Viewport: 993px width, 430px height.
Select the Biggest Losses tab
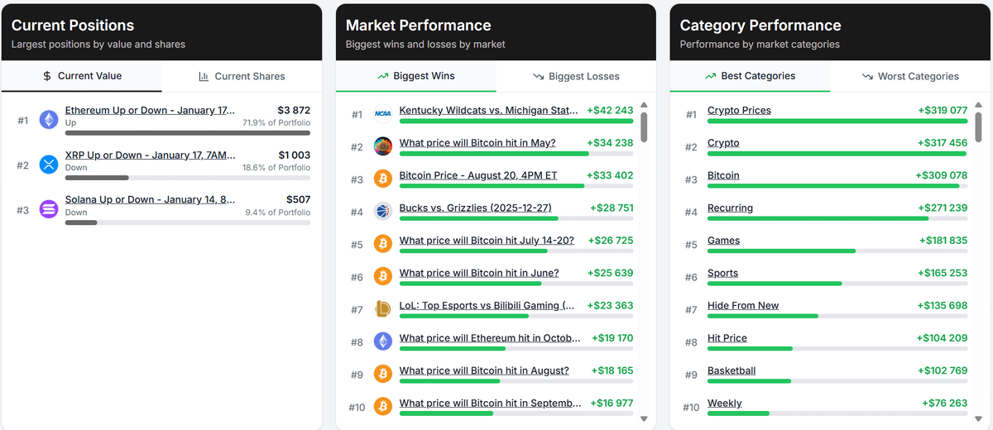(576, 76)
